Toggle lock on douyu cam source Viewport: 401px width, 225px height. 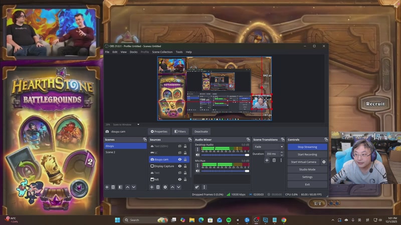(185, 159)
